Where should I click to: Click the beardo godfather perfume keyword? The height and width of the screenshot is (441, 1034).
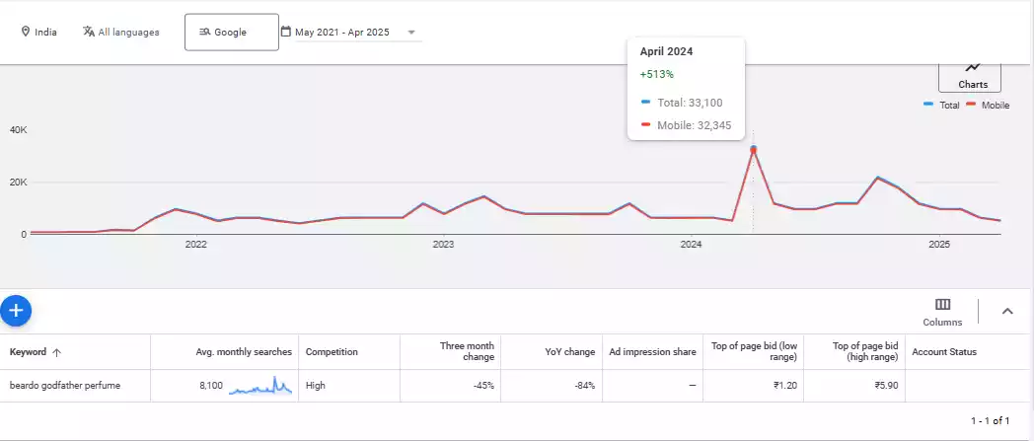pos(65,386)
